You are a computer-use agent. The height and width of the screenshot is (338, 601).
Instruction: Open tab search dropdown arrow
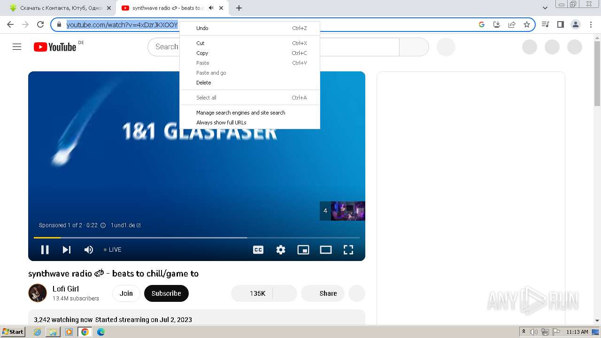[x=545, y=8]
